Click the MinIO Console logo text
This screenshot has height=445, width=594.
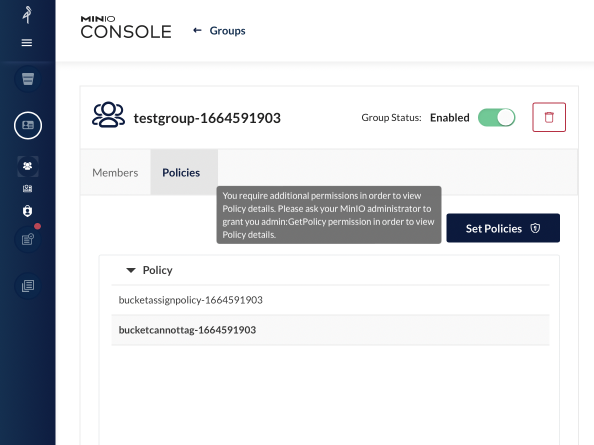tap(126, 27)
